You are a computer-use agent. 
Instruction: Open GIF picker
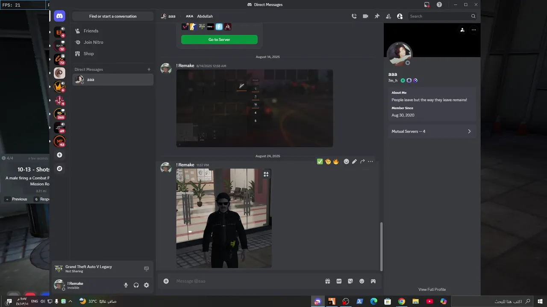click(339, 281)
